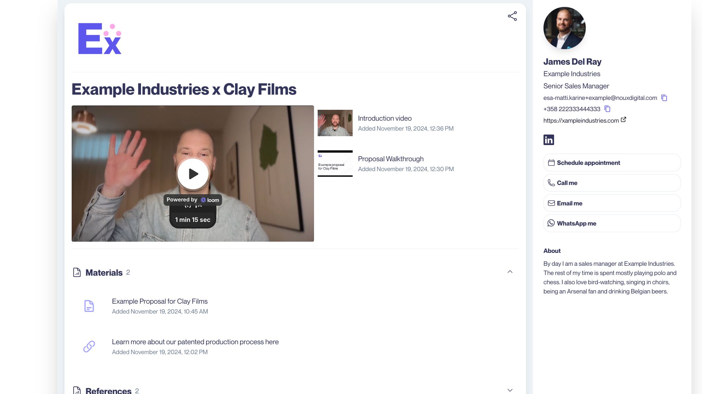702x394 pixels.
Task: Copy the phone number with copy icon
Action: click(x=607, y=109)
